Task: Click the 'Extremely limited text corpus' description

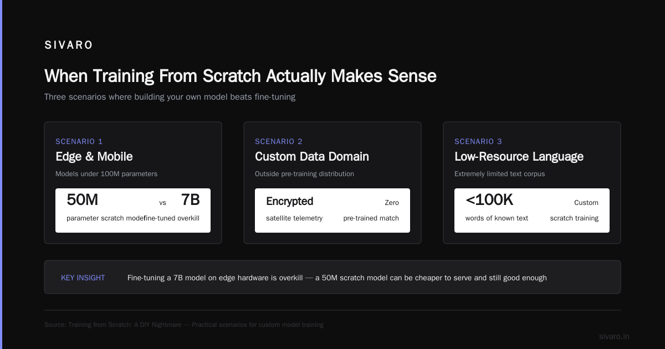Action: 500,174
